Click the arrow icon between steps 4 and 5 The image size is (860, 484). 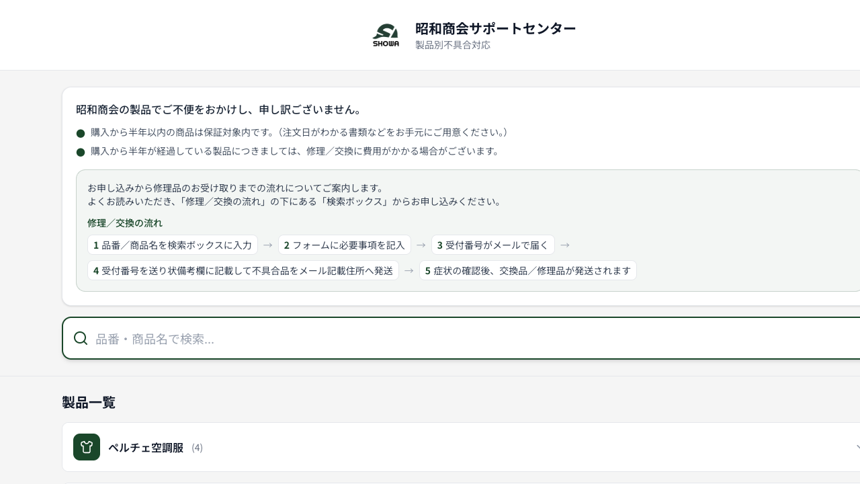408,270
